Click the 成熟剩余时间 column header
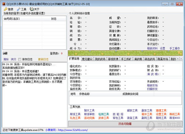Screen dimensions: 185x134 tap(138, 94)
